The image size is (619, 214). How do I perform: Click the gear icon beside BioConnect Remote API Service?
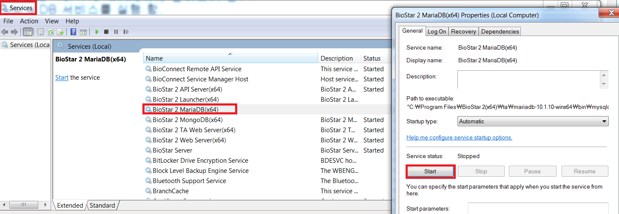[148, 69]
